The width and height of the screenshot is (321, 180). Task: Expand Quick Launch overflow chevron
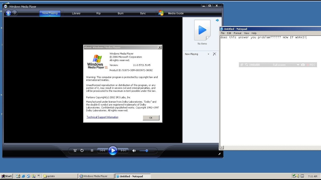tap(38, 176)
